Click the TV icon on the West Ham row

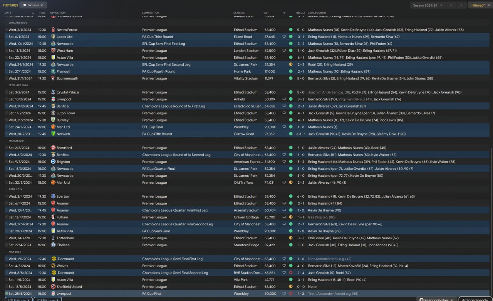(x=284, y=51)
